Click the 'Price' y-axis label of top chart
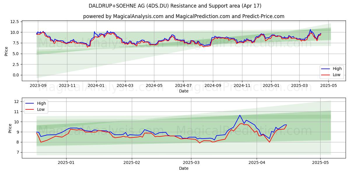 [x=6, y=51]
